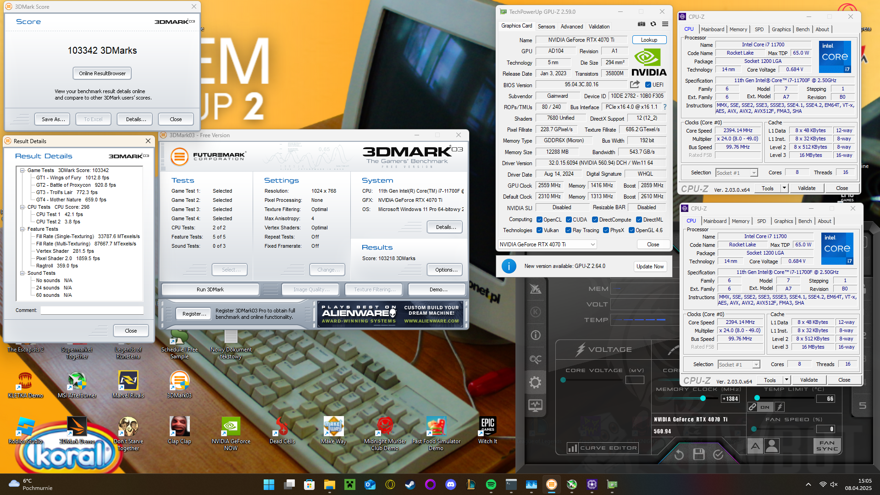Screen dimensions: 880x495
Task: Adjust Afterburner memory clock slider
Action: (x=703, y=398)
